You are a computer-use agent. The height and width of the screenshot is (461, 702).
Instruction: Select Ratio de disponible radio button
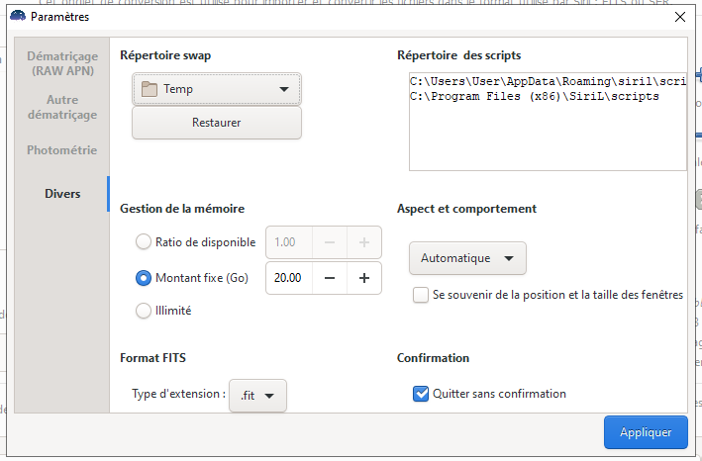144,242
